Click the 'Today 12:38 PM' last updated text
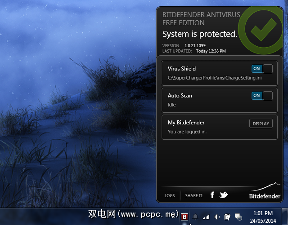The width and height of the screenshot is (288, 225). (211, 51)
